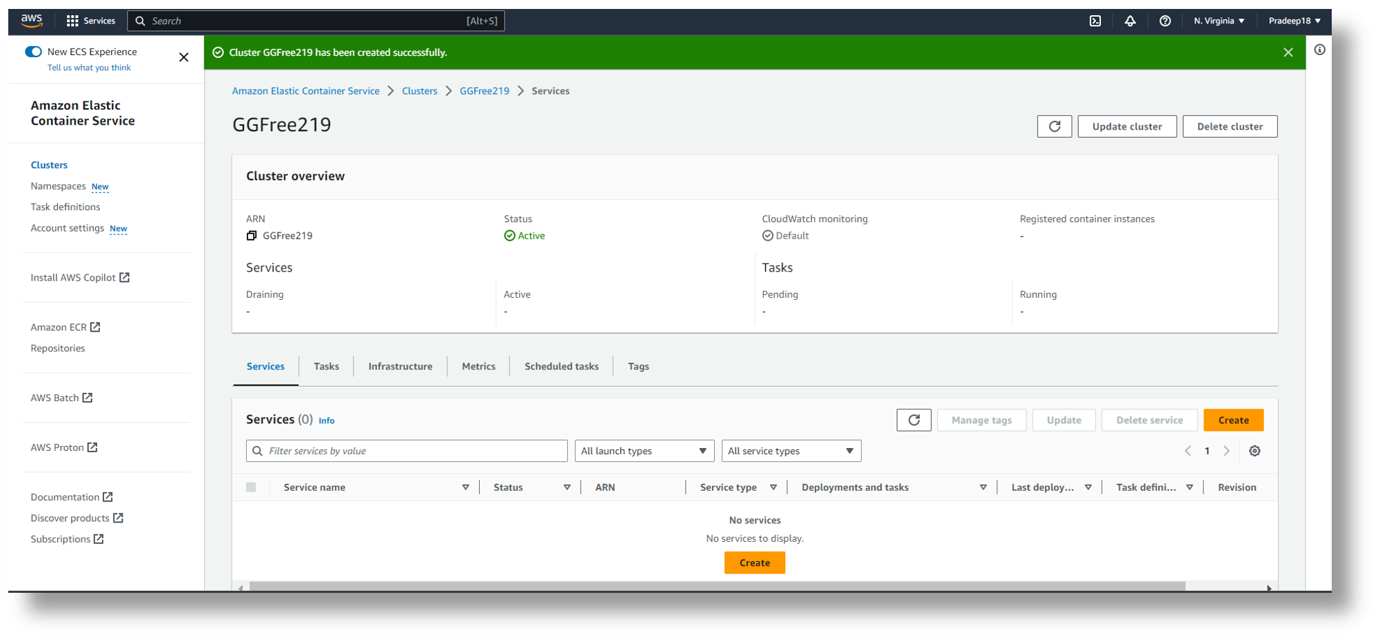Close the ECS side navigation panel

pyautogui.click(x=183, y=57)
